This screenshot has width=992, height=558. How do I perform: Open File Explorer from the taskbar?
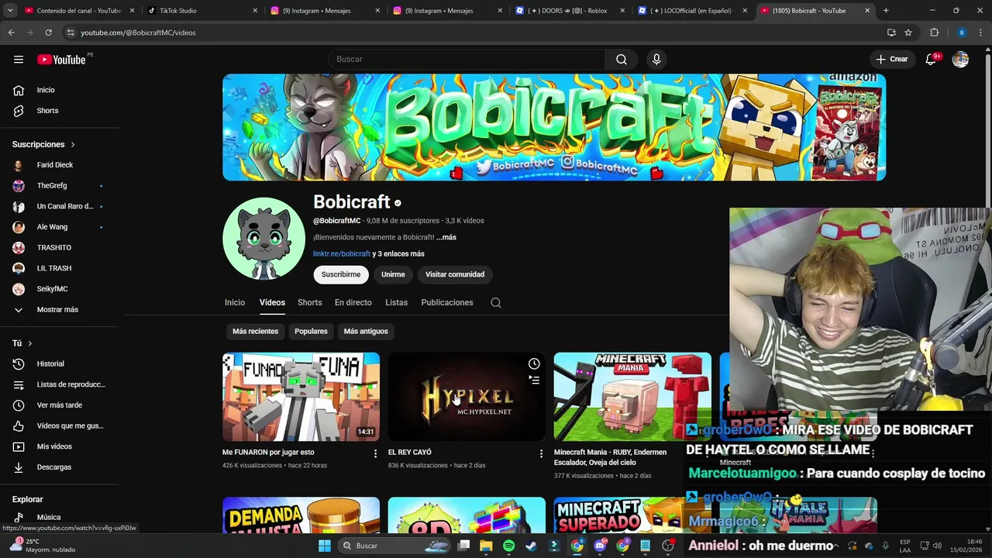click(x=486, y=546)
